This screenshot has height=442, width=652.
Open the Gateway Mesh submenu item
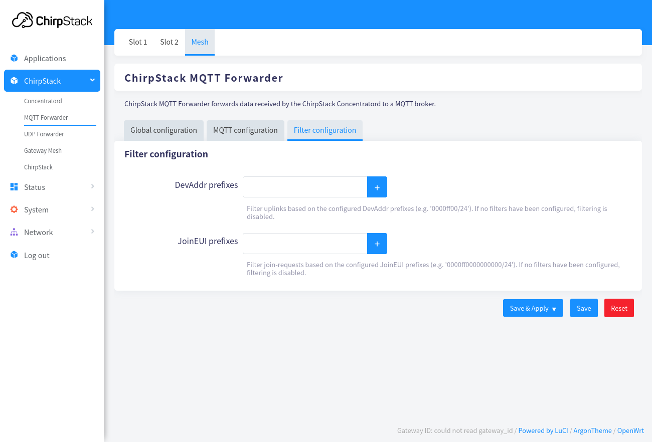tap(43, 150)
